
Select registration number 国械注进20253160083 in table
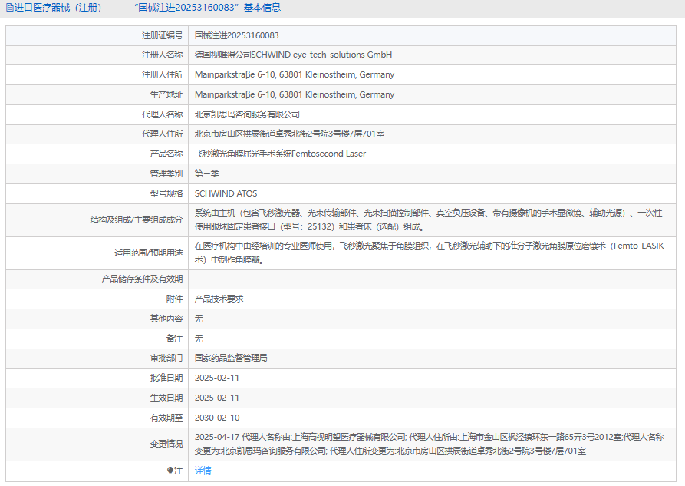click(x=236, y=35)
